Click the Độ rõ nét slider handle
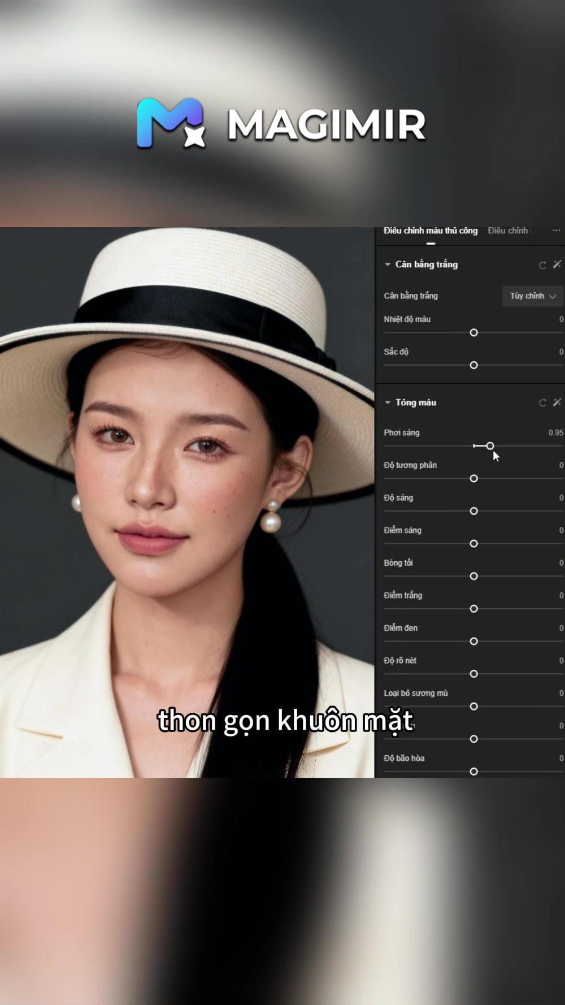This screenshot has width=565, height=1005. click(474, 674)
